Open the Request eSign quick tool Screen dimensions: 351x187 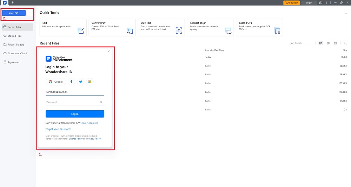(210, 27)
